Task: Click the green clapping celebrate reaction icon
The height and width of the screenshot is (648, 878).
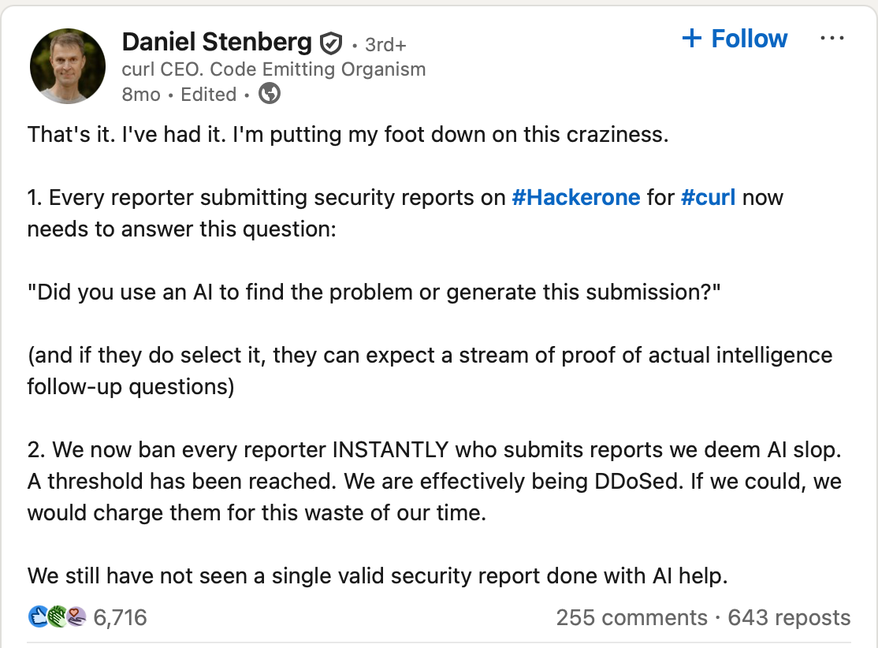Action: pos(57,616)
